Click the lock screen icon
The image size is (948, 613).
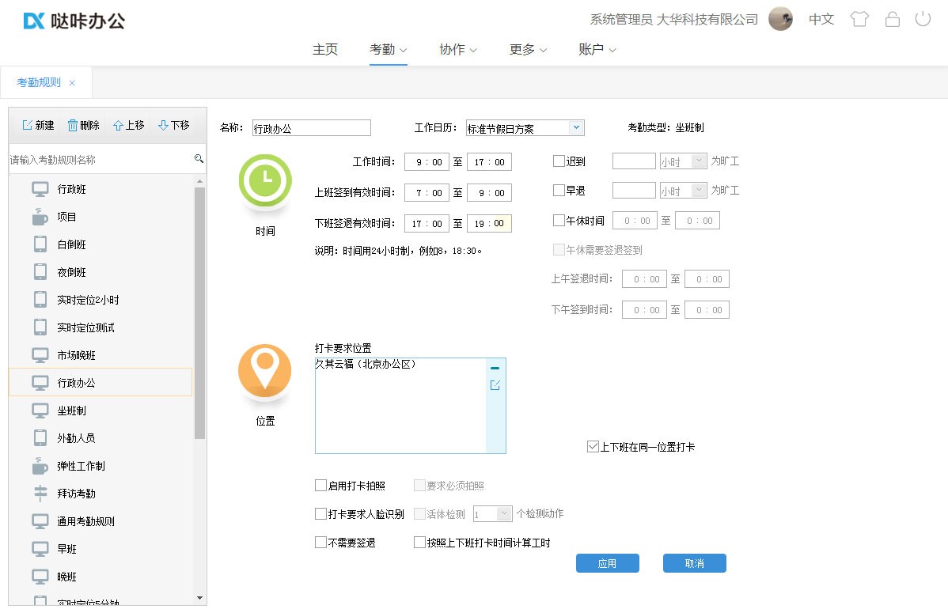point(892,20)
